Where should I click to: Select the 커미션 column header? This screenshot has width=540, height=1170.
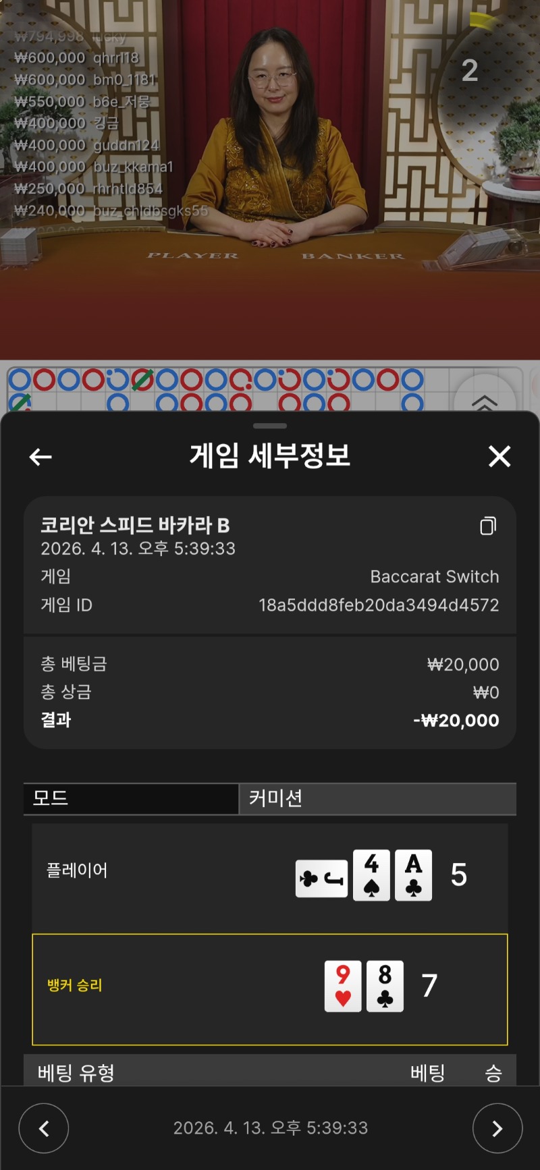tap(378, 798)
